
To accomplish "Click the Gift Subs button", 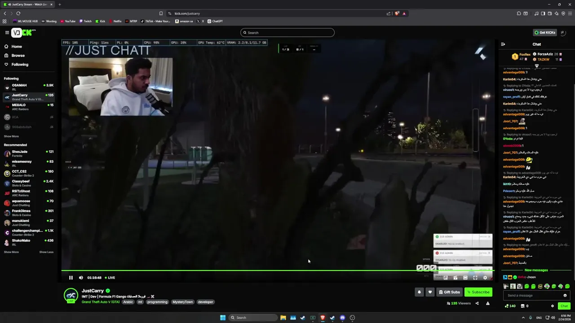I will (449, 292).
